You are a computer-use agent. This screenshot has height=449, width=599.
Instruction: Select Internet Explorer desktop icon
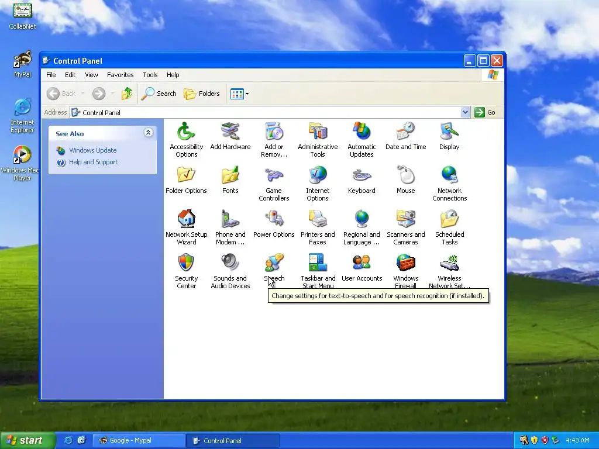(22, 116)
